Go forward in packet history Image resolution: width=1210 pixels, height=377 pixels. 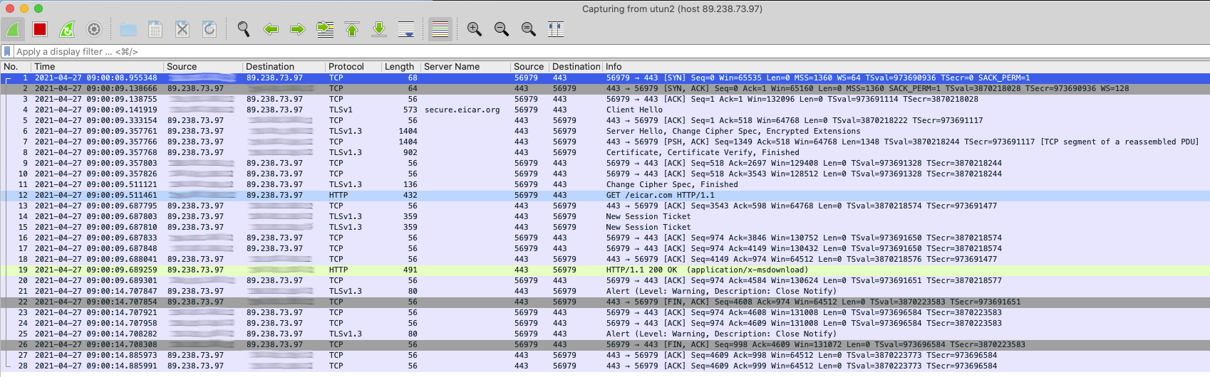point(298,29)
